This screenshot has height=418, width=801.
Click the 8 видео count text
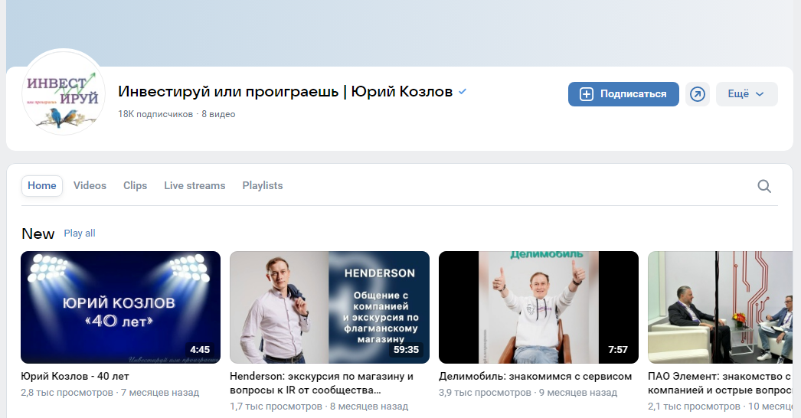[218, 114]
